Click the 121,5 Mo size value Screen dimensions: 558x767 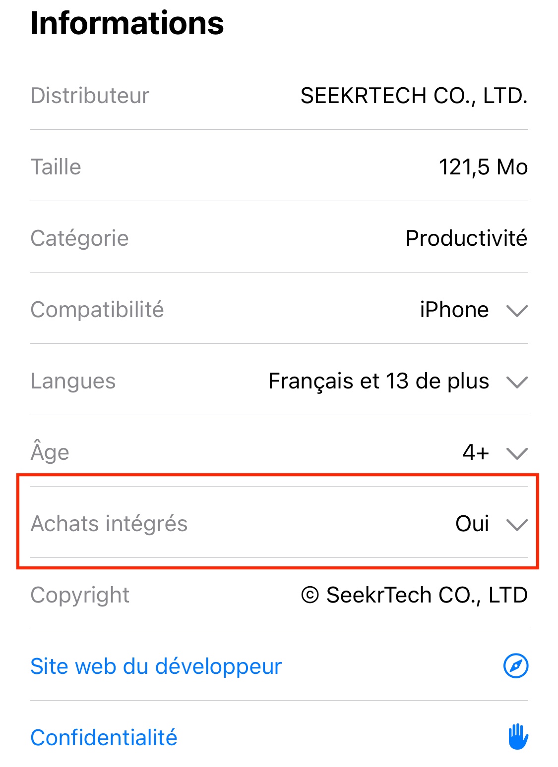point(483,167)
